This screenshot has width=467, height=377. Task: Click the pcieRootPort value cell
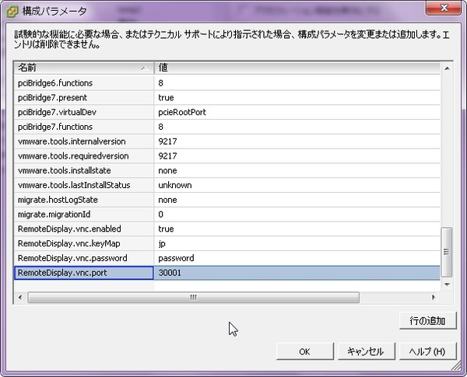pyautogui.click(x=297, y=112)
